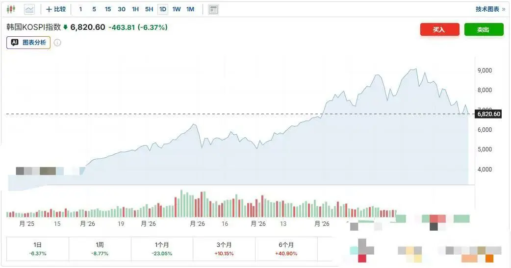Select the 1D interval option
The width and height of the screenshot is (511, 268).
coord(163,9)
